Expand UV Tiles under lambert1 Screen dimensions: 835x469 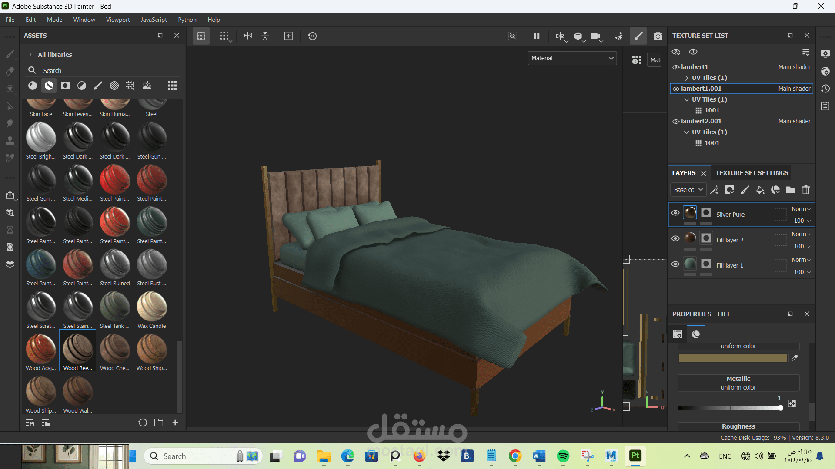(687, 78)
